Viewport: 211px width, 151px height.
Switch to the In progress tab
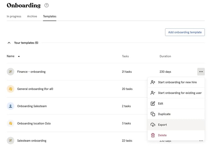pos(14,16)
